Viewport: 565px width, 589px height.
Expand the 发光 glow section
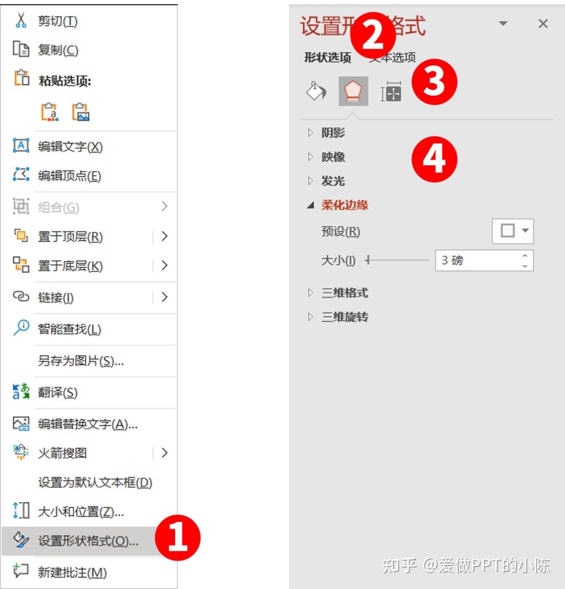pyautogui.click(x=326, y=181)
